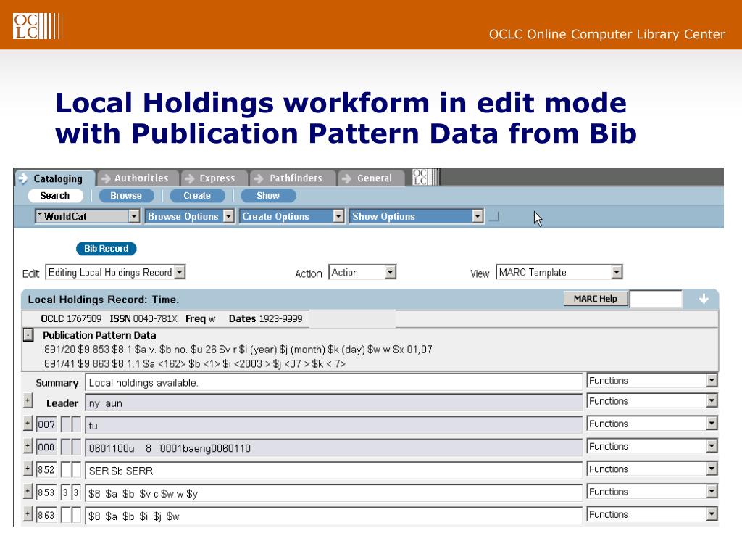Click the plus icon beside Leader

pyautogui.click(x=28, y=401)
